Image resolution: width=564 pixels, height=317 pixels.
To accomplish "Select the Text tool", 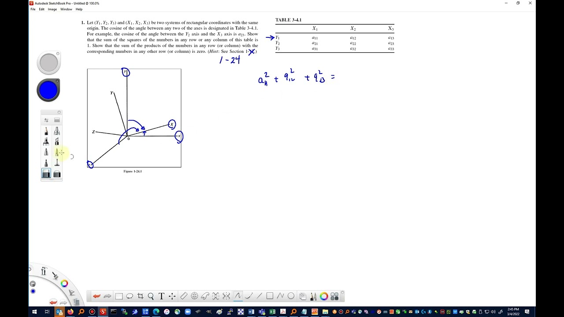I will (x=161, y=296).
